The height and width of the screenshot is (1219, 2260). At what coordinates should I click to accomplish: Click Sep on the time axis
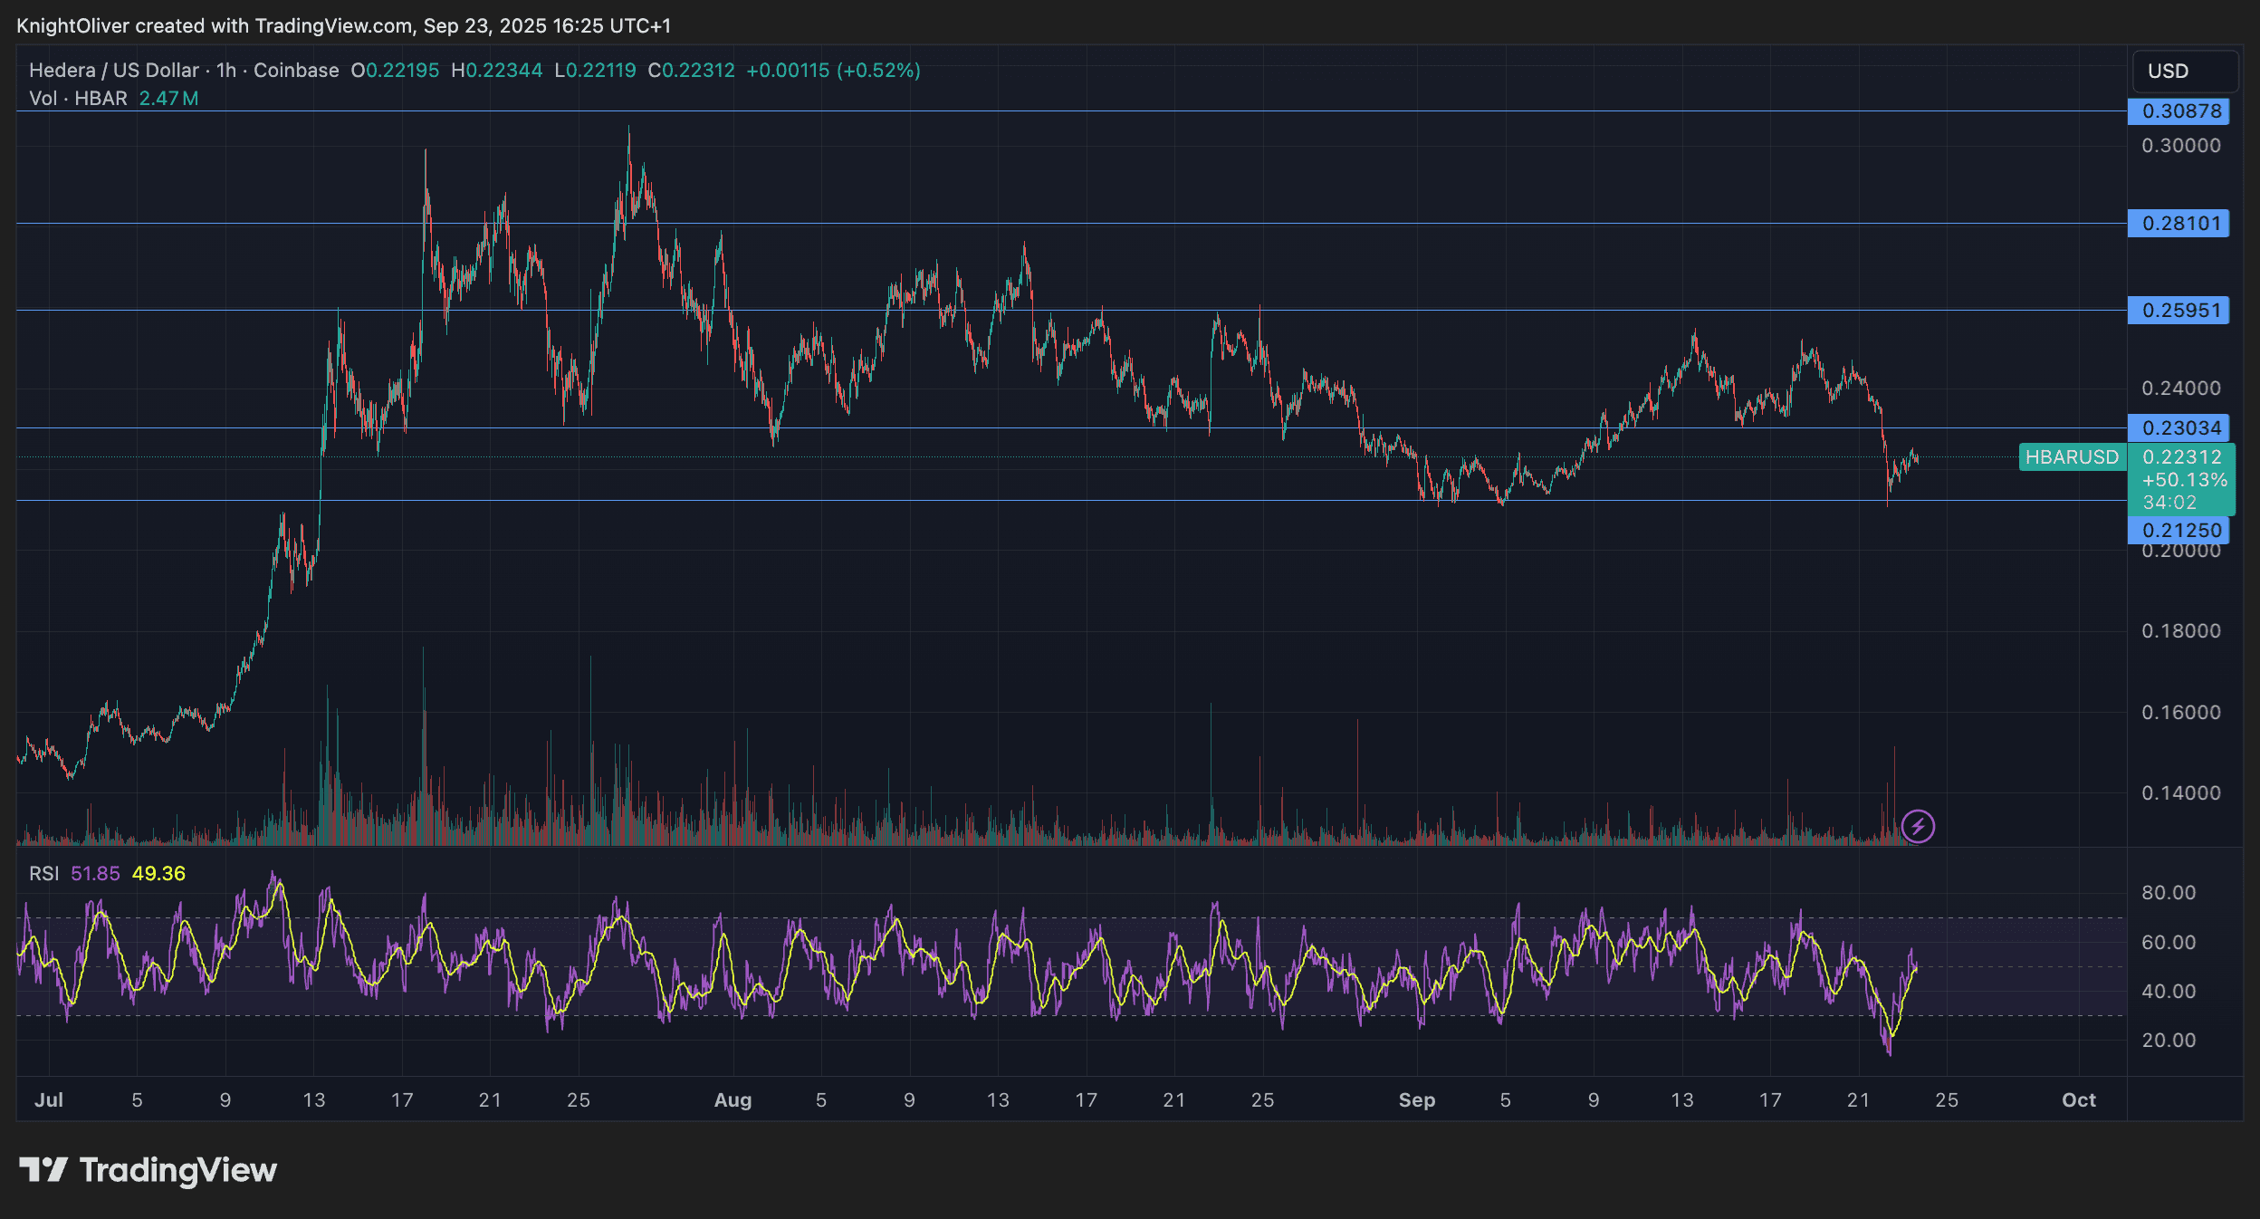click(1418, 1099)
